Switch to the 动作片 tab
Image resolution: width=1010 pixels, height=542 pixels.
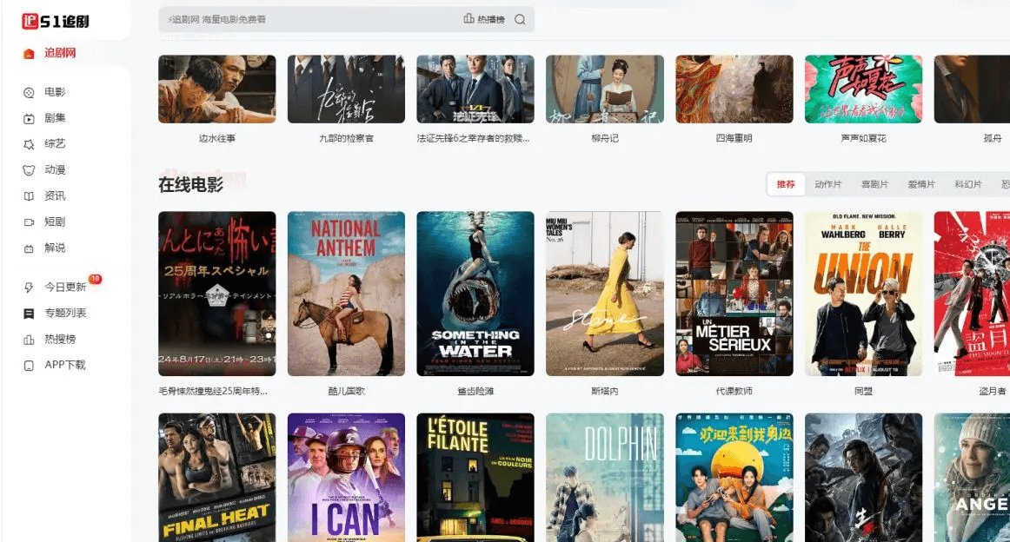click(x=828, y=184)
